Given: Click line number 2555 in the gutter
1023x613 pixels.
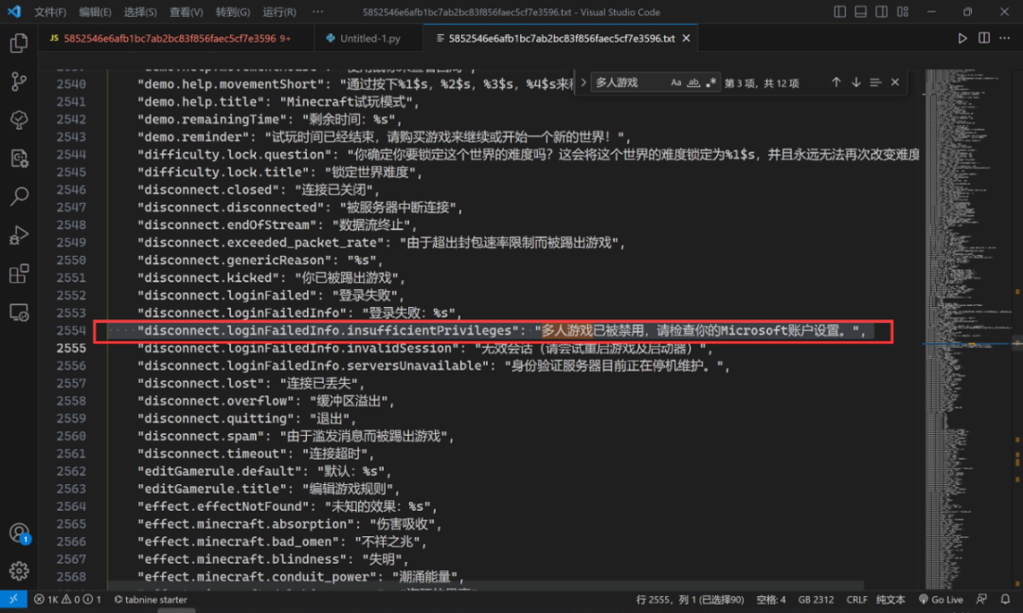Looking at the screenshot, I should pyautogui.click(x=71, y=348).
